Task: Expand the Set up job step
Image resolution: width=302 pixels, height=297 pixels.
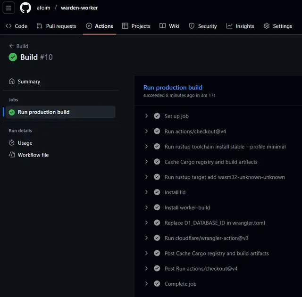Action: pyautogui.click(x=147, y=116)
